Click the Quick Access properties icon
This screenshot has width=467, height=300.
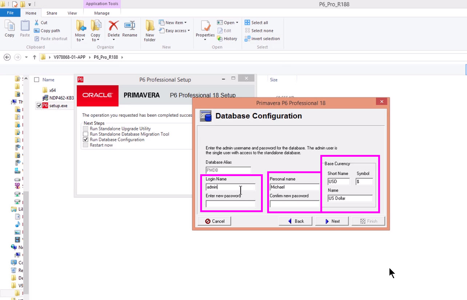tap(15, 4)
